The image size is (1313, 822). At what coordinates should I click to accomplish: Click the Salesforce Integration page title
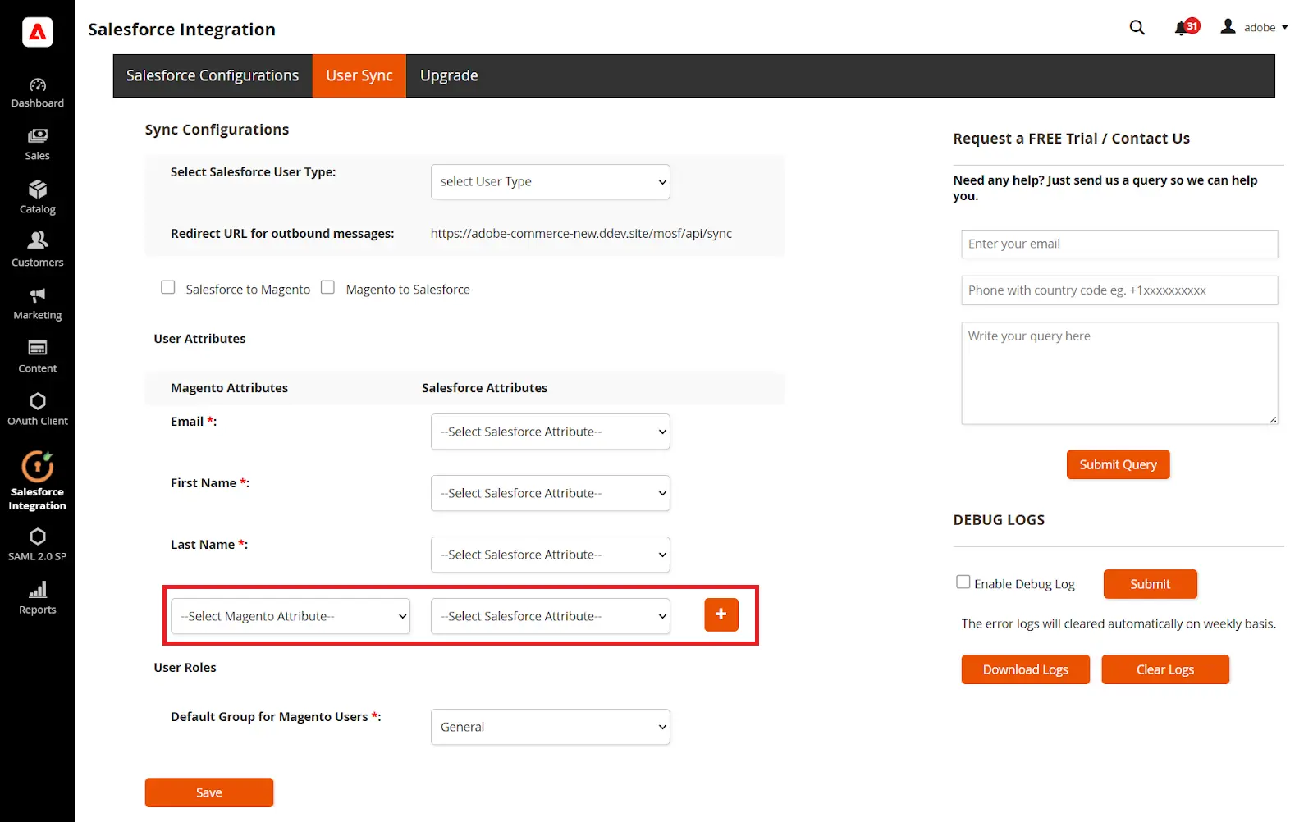(181, 30)
